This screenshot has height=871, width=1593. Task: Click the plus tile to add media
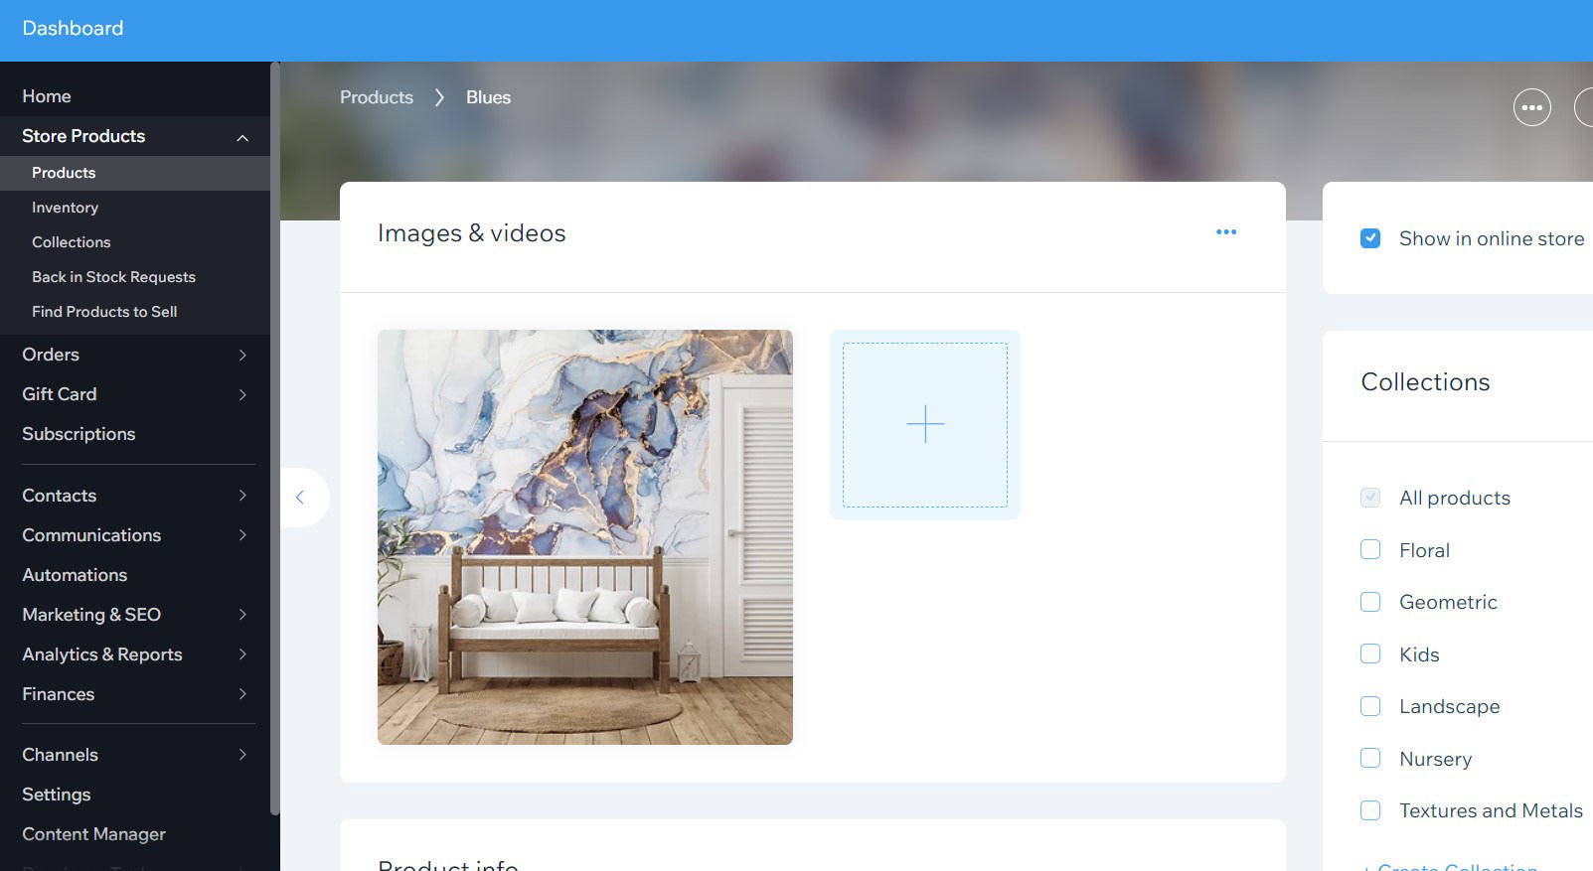pos(925,424)
